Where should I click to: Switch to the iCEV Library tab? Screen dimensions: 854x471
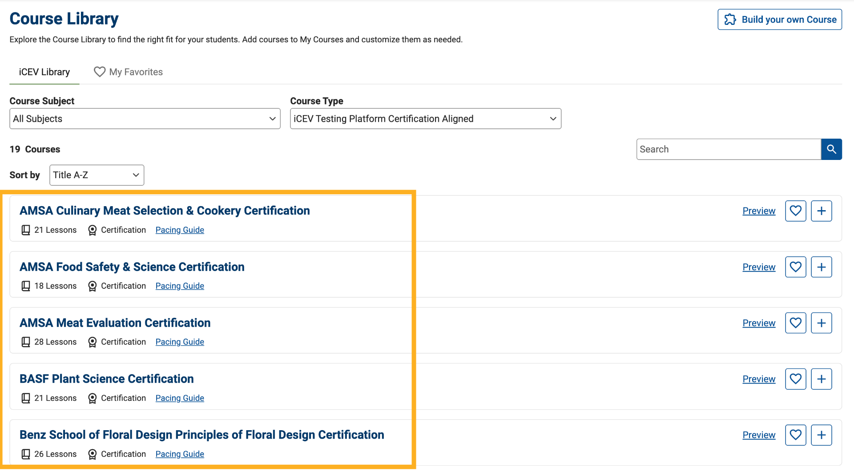44,72
